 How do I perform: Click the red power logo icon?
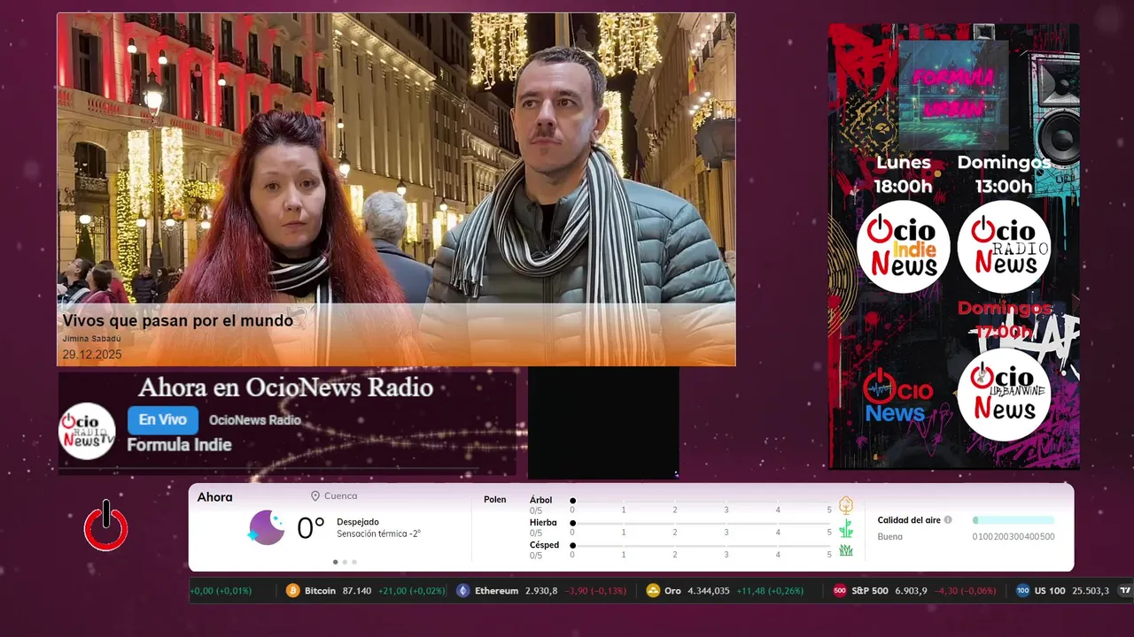tap(106, 526)
